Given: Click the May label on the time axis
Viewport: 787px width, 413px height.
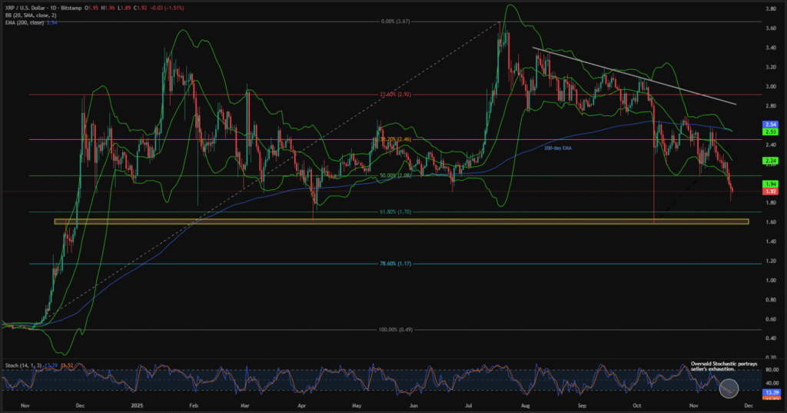Looking at the screenshot, I should tap(357, 405).
